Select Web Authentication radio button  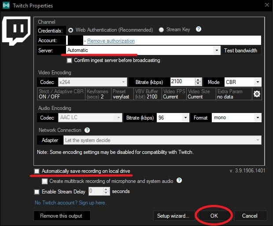pyautogui.click(x=70, y=30)
